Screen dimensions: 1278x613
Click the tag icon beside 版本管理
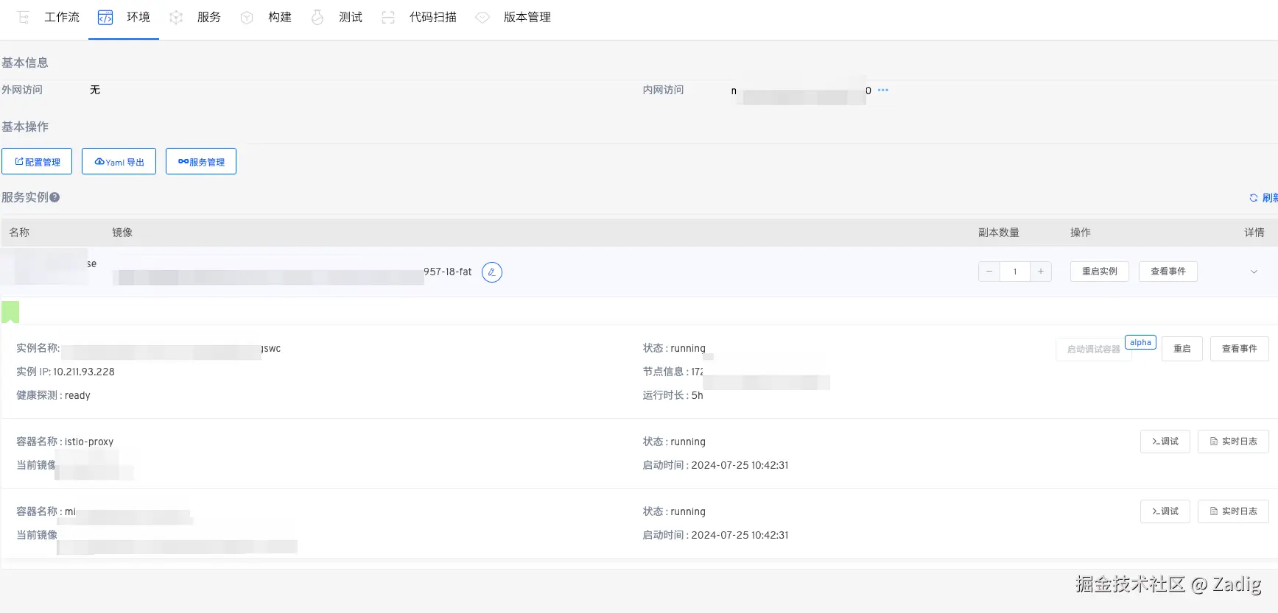482,18
